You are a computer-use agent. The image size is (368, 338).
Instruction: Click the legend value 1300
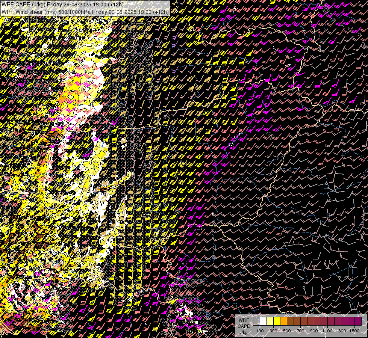click(x=341, y=331)
